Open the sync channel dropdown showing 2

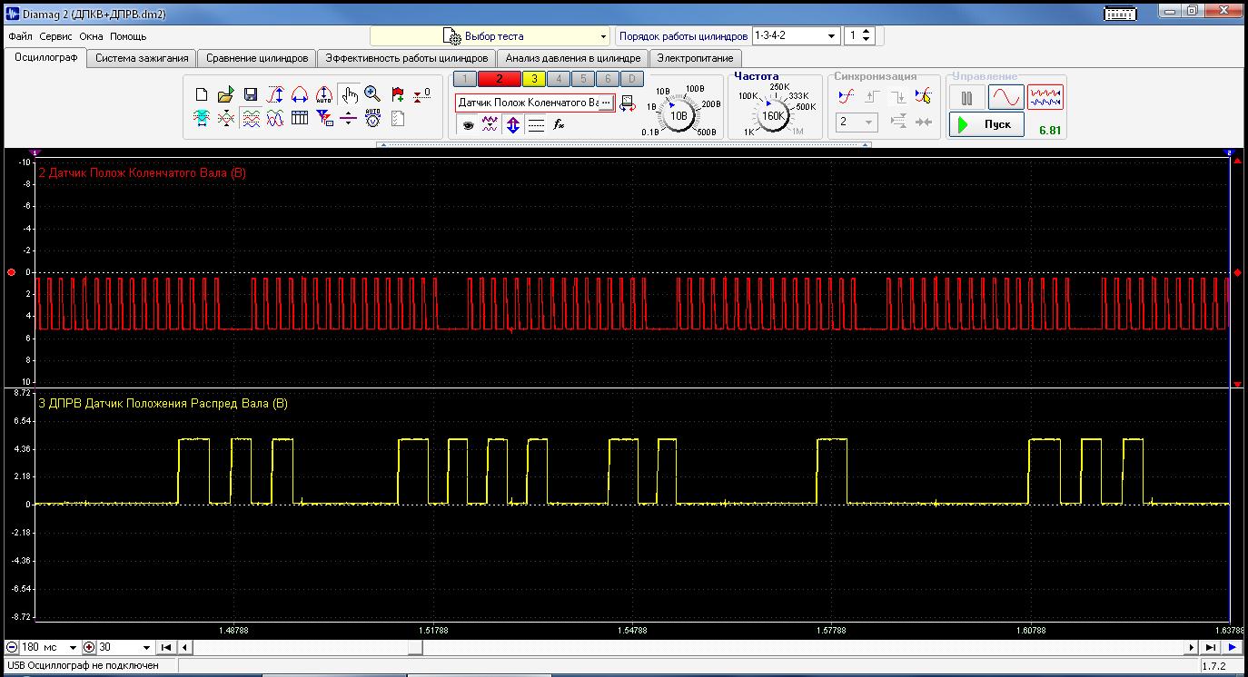[x=857, y=122]
